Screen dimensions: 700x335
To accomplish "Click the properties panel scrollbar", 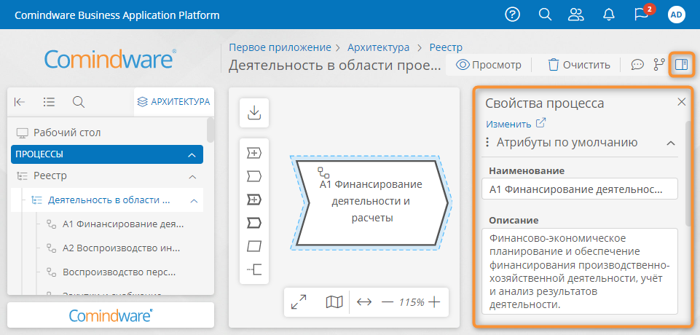I will (689, 173).
